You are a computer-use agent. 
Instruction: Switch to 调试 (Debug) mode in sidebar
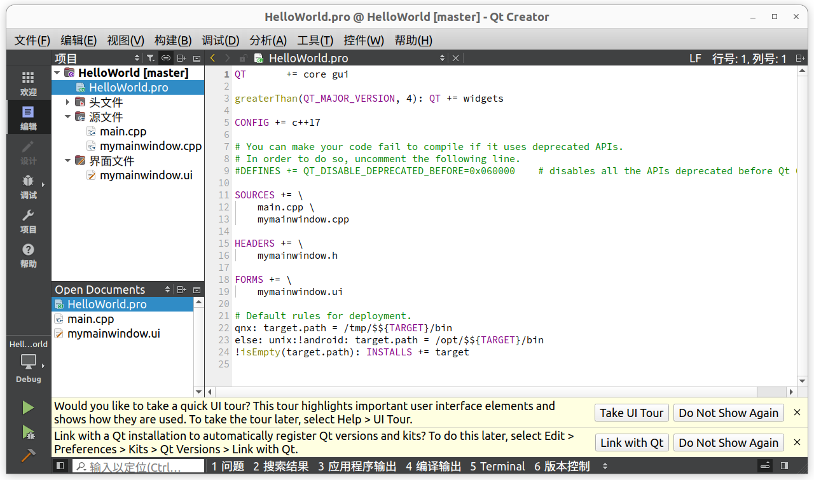click(29, 186)
